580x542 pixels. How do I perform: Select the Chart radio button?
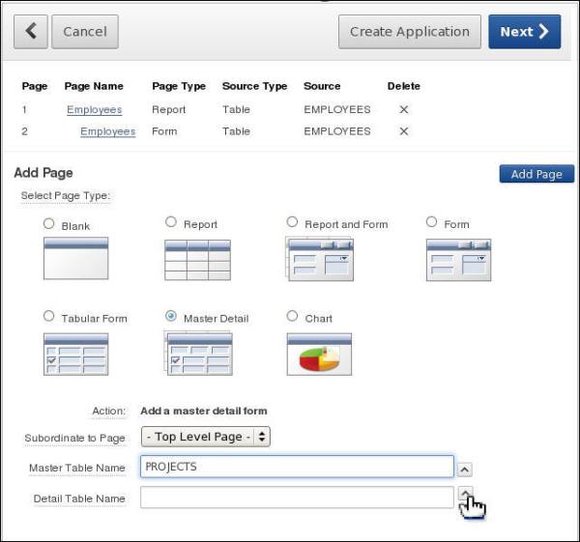point(292,316)
